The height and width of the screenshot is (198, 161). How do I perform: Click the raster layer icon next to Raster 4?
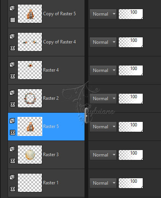coord(12,64)
